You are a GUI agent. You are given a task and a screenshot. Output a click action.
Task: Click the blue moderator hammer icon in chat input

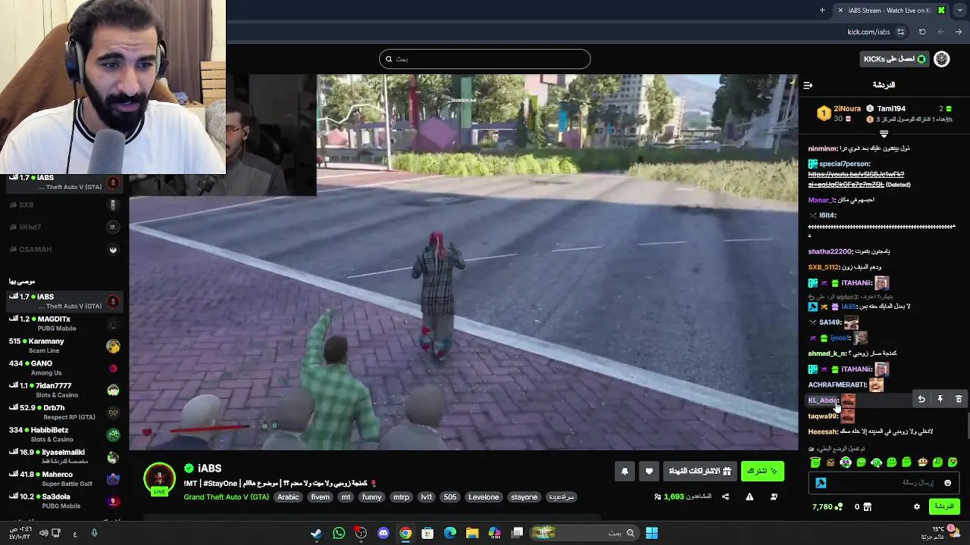pyautogui.click(x=821, y=483)
